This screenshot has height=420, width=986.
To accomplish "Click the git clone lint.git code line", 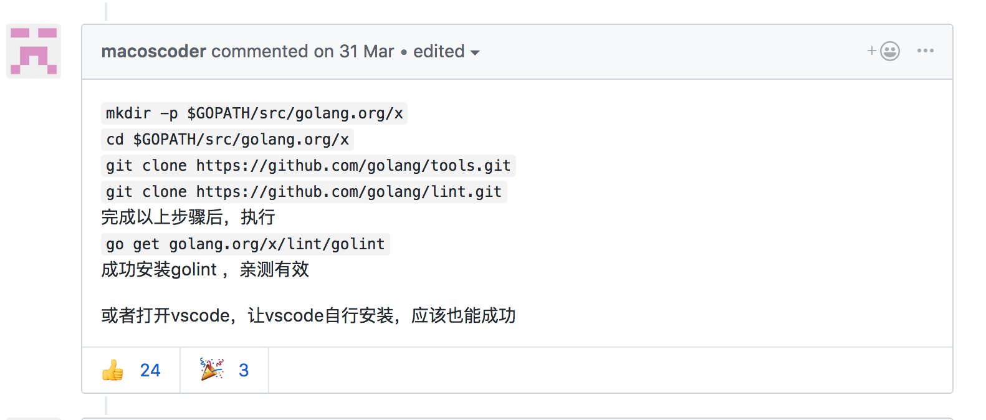I will click(304, 192).
